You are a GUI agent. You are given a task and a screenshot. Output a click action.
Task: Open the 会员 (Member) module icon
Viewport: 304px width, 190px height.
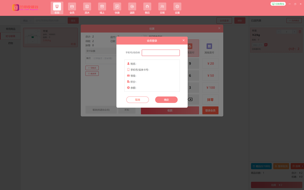tap(72, 7)
